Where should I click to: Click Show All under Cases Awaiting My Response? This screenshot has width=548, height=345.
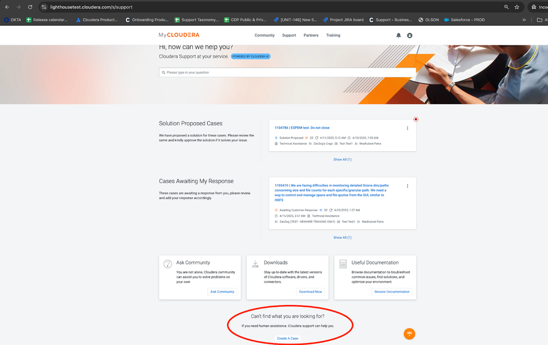(x=342, y=238)
